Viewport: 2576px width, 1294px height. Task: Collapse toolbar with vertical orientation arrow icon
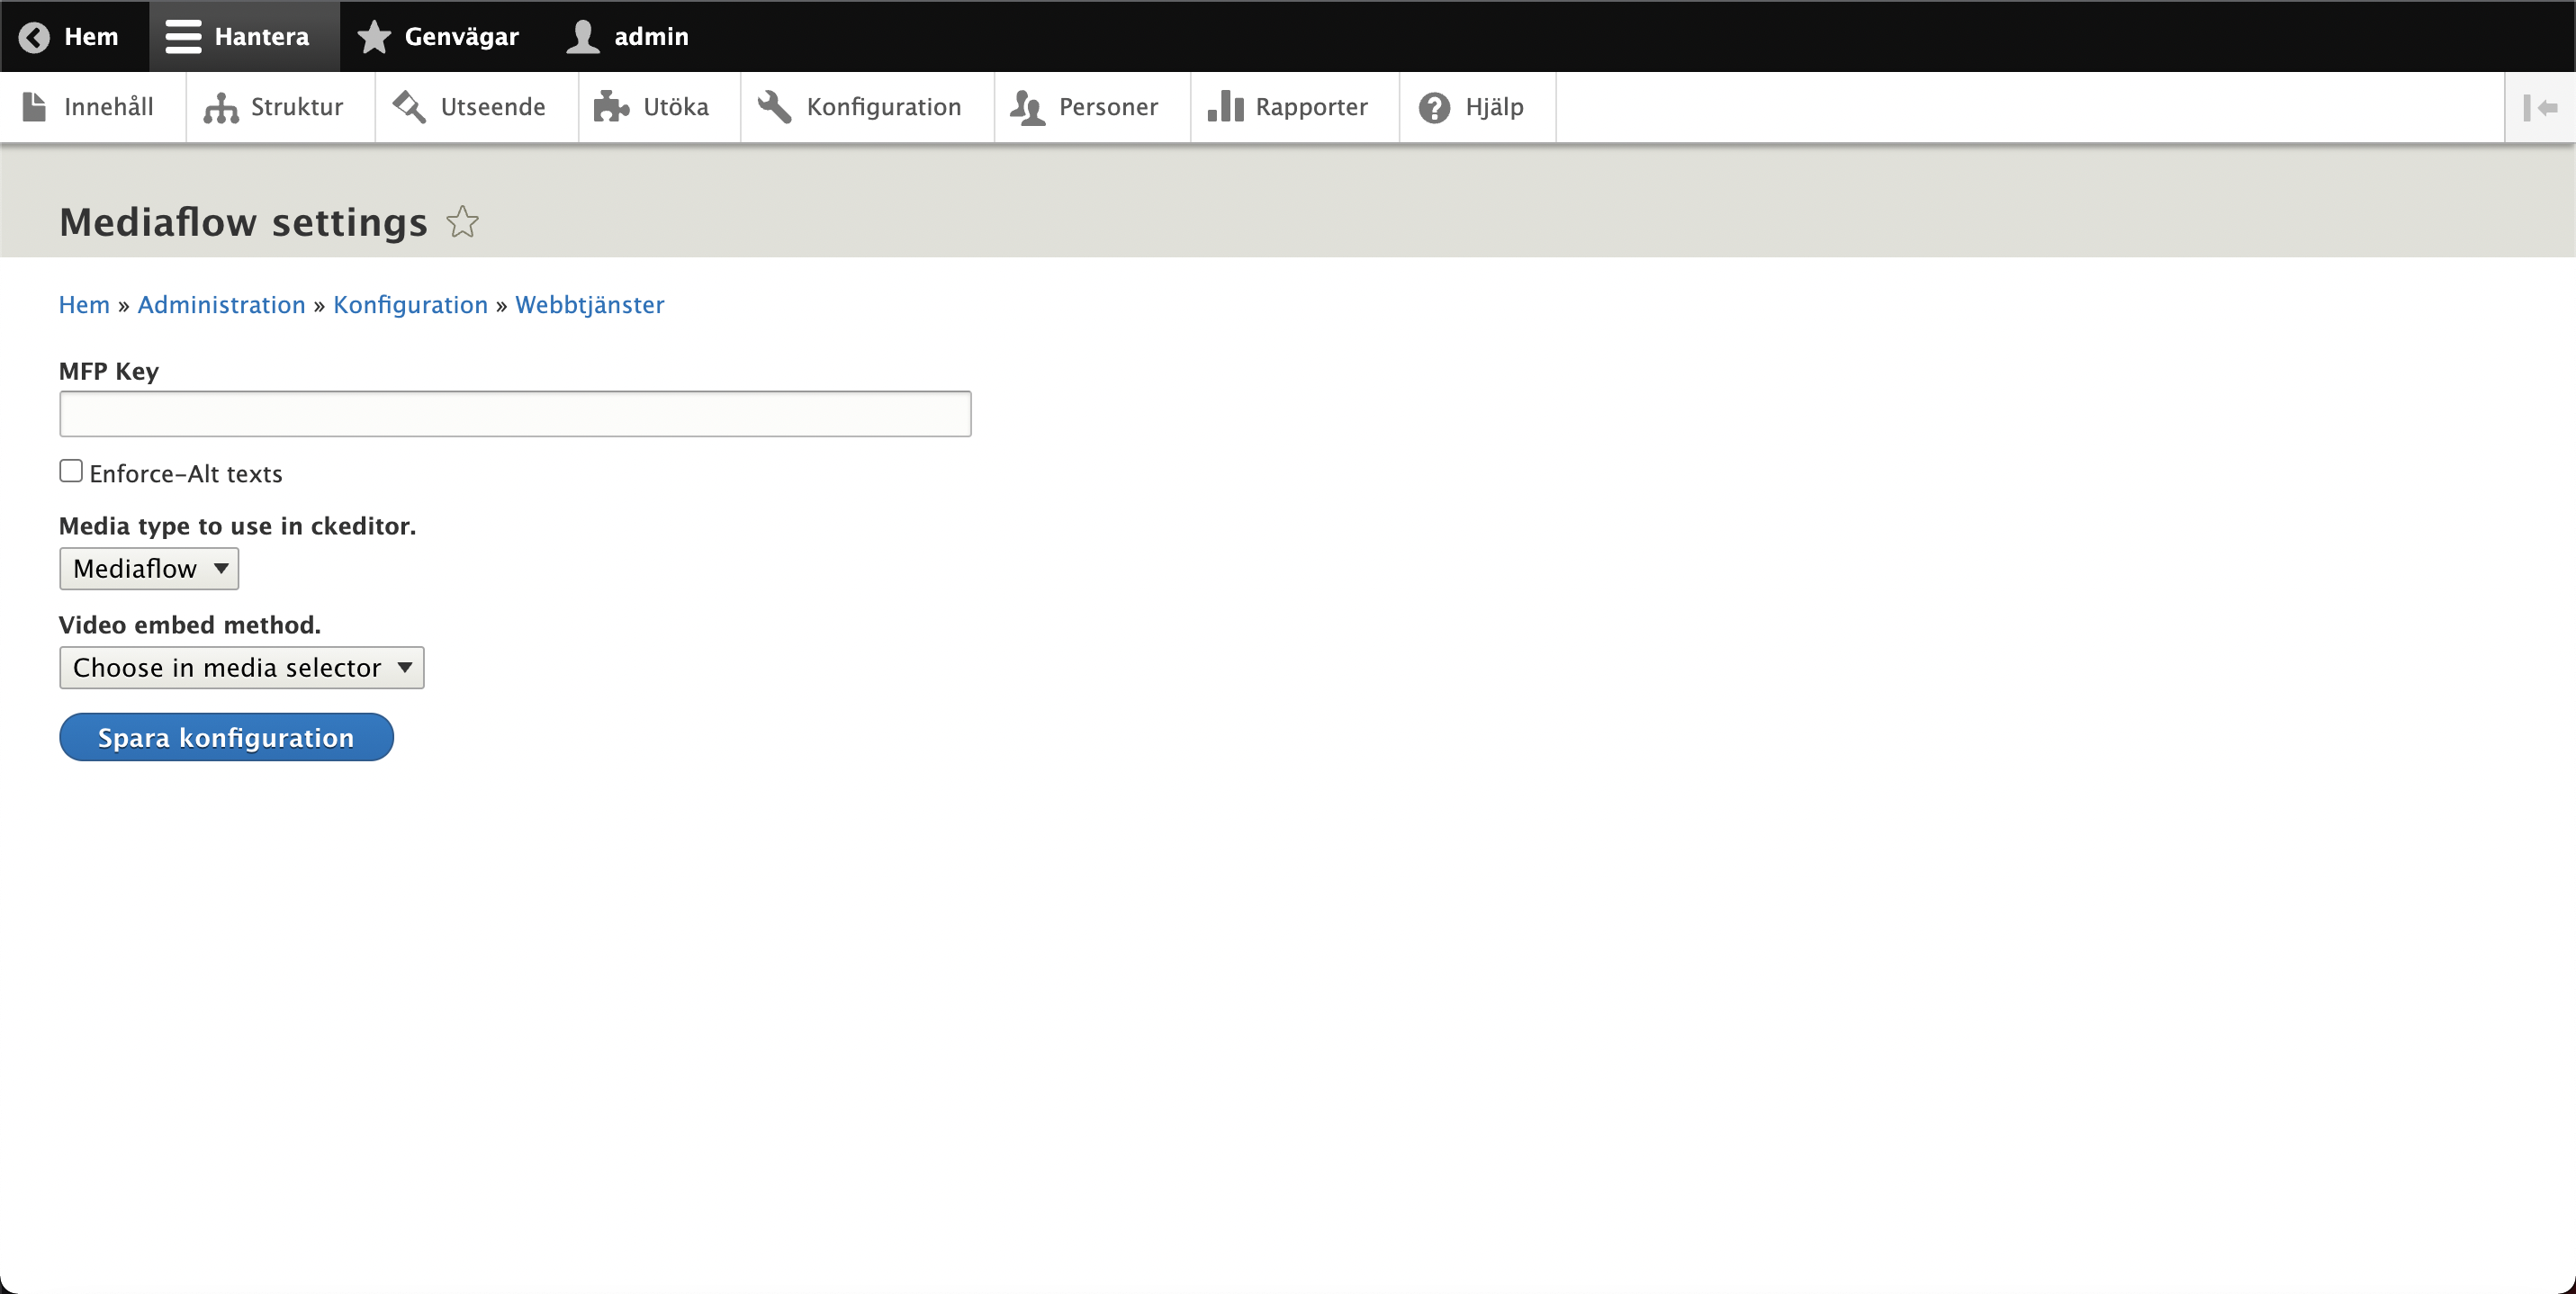(2540, 108)
